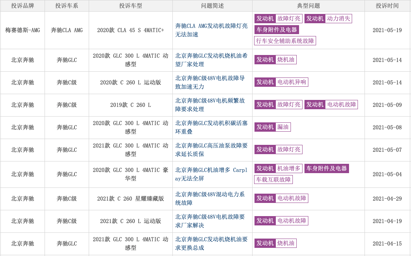Image resolution: width=411 pixels, height=256 pixels.
Task: Select the date '2021-04-29'
Action: [x=387, y=199]
